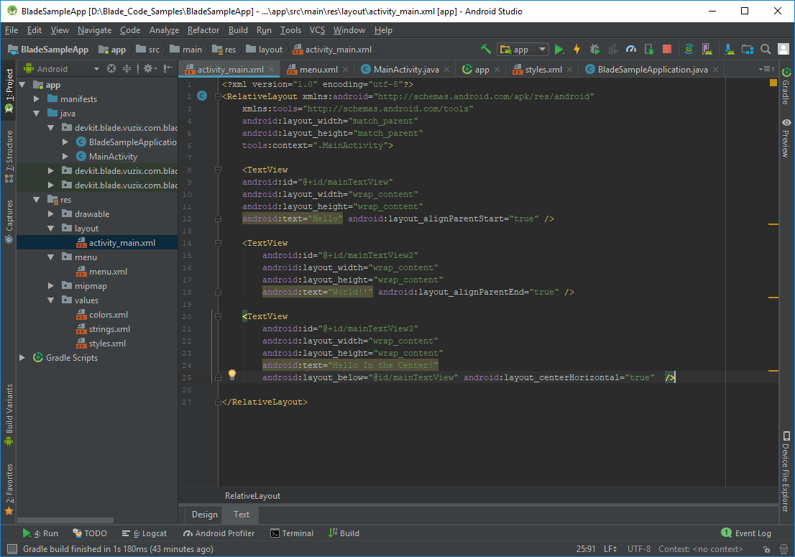Open the Structure side panel
Screen dimensions: 795x557
(9, 157)
